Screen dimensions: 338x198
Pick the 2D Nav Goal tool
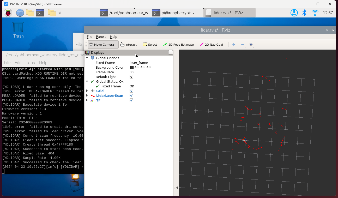coord(211,45)
